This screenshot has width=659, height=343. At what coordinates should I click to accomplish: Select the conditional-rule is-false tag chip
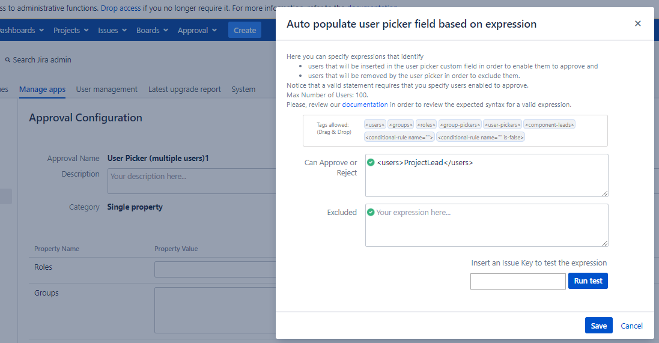click(481, 137)
